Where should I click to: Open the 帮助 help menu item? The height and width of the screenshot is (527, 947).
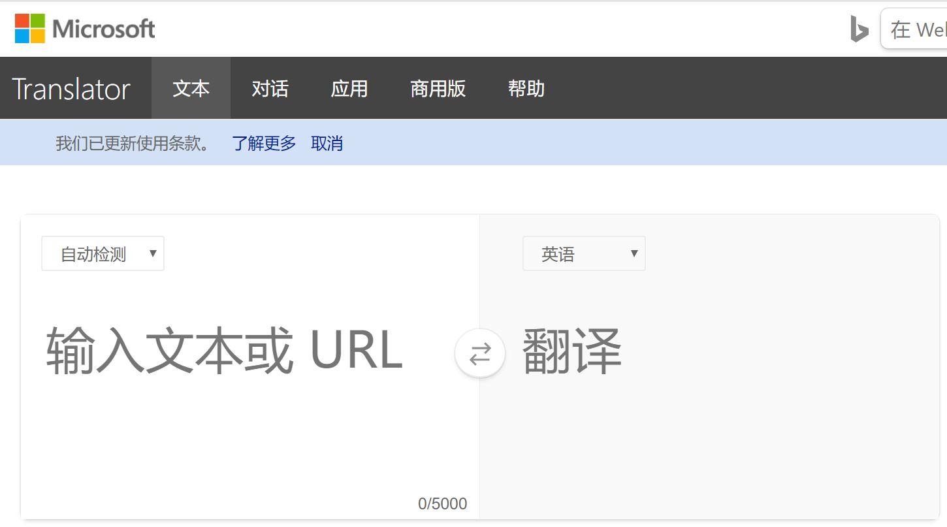pos(526,88)
